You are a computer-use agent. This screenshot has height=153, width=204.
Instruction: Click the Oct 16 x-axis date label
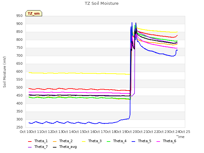tap(89, 132)
